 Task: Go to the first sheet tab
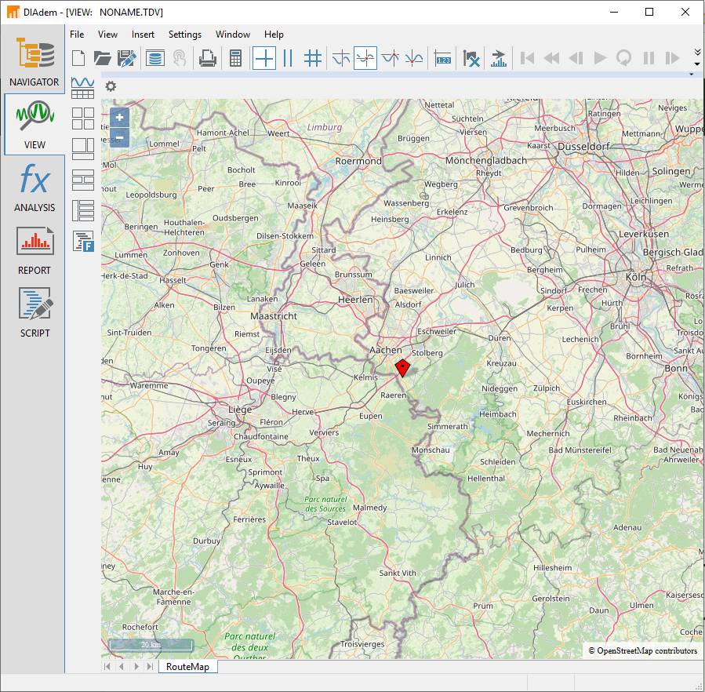tap(107, 667)
